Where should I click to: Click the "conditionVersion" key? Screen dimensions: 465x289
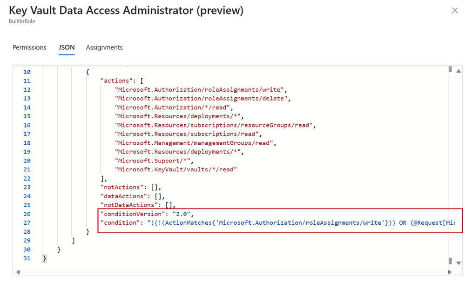tap(133, 214)
